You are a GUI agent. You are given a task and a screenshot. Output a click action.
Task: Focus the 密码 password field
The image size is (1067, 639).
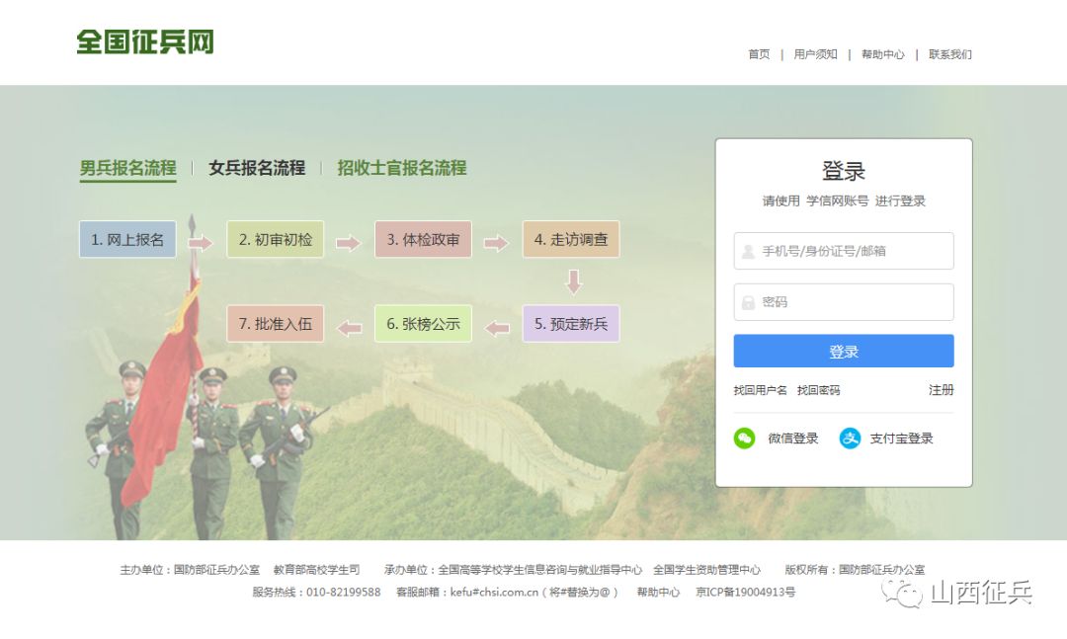[843, 302]
